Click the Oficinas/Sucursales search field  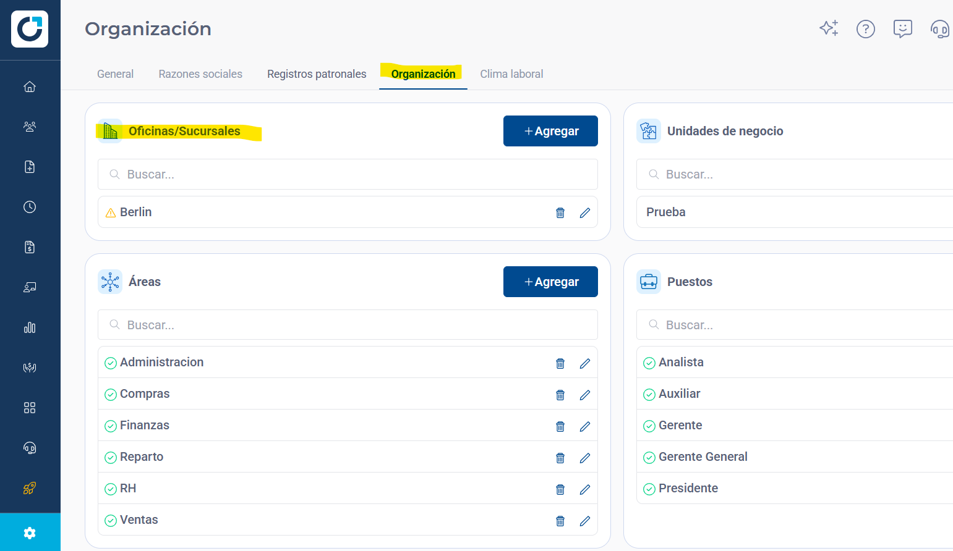coord(348,174)
